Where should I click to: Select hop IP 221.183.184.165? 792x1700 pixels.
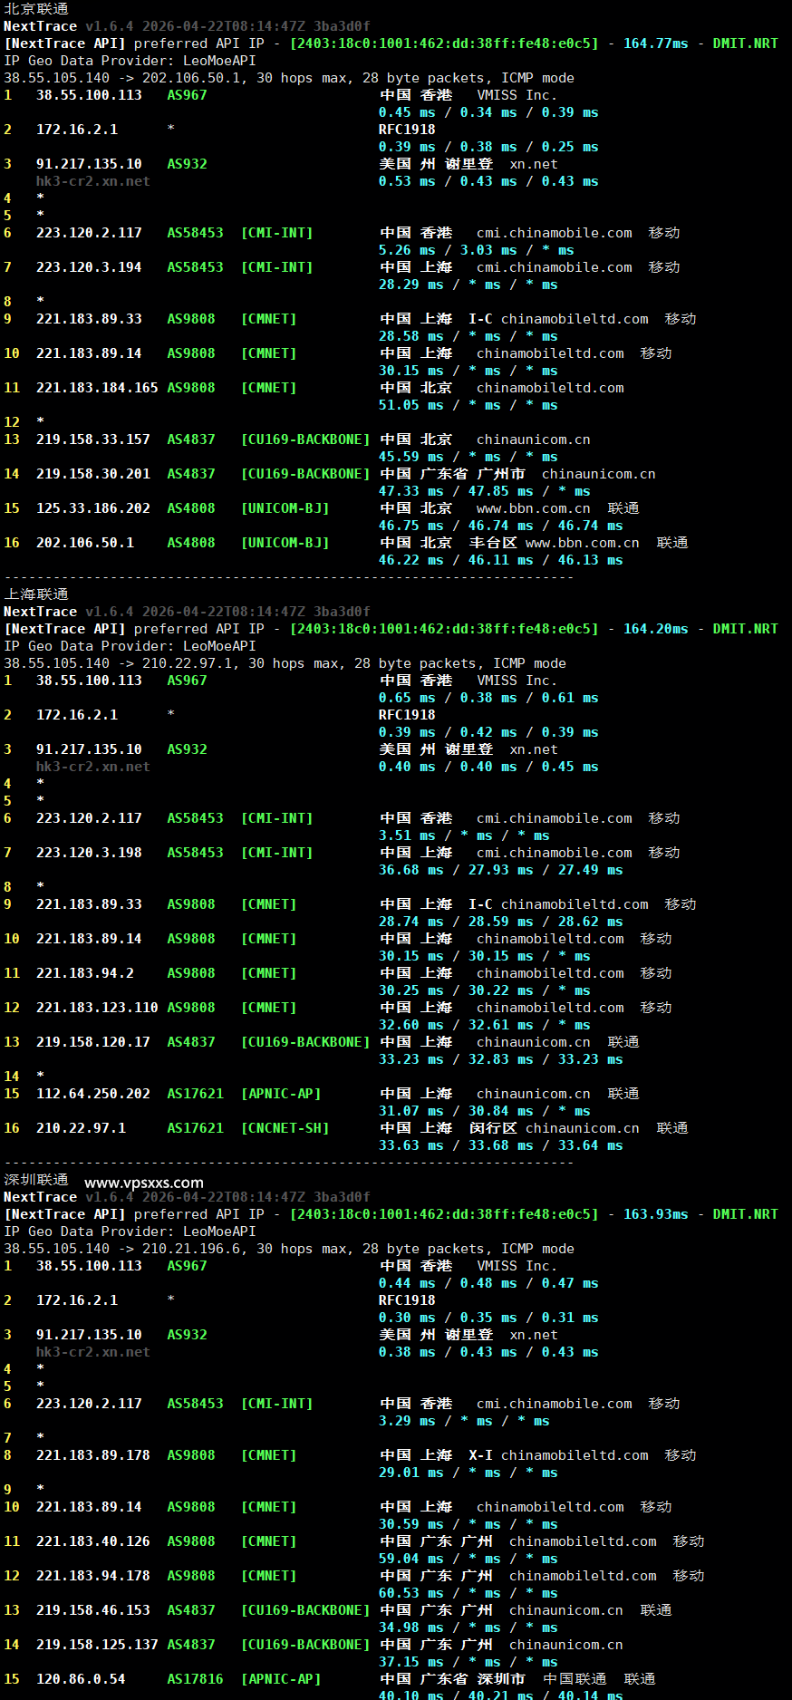click(97, 388)
